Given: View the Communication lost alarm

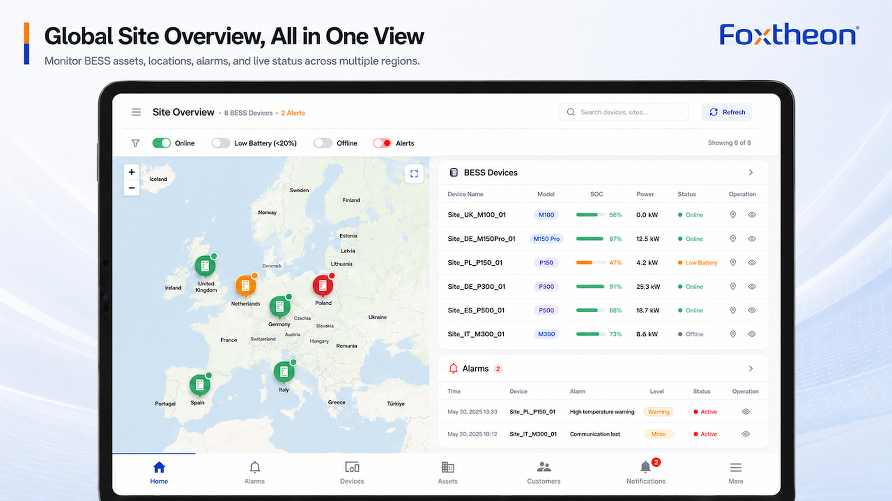Looking at the screenshot, I should [x=746, y=434].
